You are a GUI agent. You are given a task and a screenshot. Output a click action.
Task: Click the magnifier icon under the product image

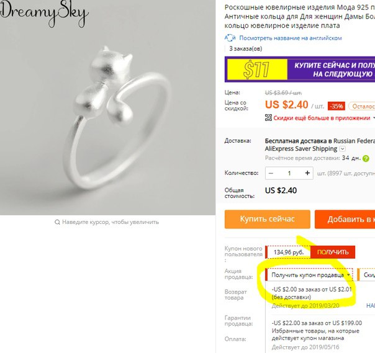(x=57, y=222)
